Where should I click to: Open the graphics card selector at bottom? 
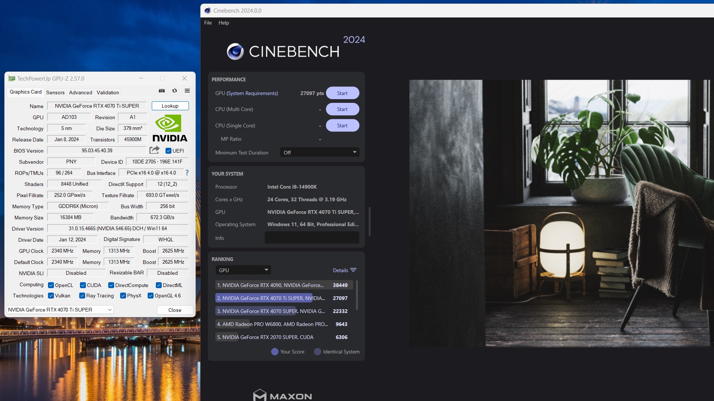click(59, 309)
